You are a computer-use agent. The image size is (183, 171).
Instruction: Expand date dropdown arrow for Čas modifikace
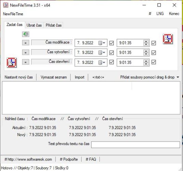pyautogui.click(x=104, y=43)
